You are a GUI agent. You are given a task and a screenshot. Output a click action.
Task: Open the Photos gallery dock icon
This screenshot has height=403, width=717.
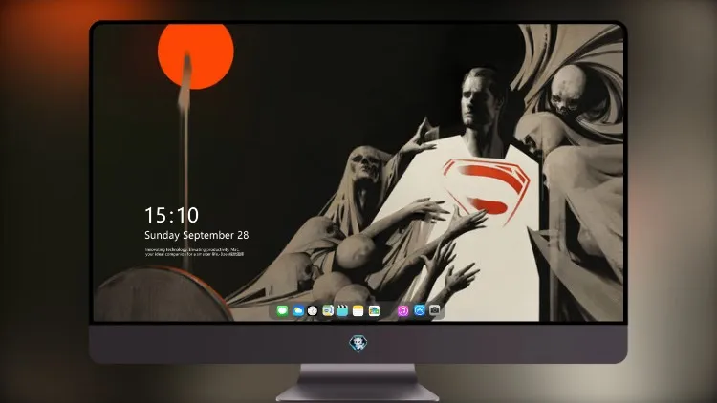pyautogui.click(x=374, y=310)
